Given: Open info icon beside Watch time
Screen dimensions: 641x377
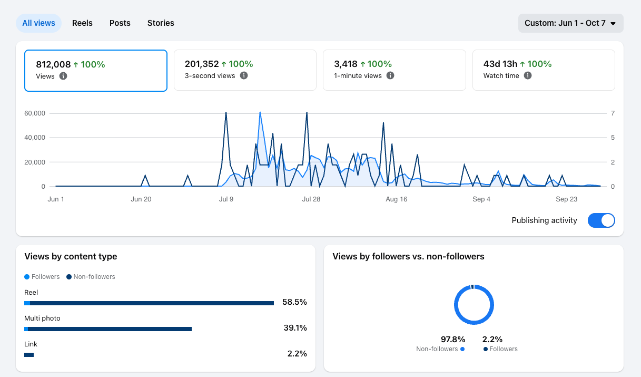Looking at the screenshot, I should pyautogui.click(x=528, y=76).
